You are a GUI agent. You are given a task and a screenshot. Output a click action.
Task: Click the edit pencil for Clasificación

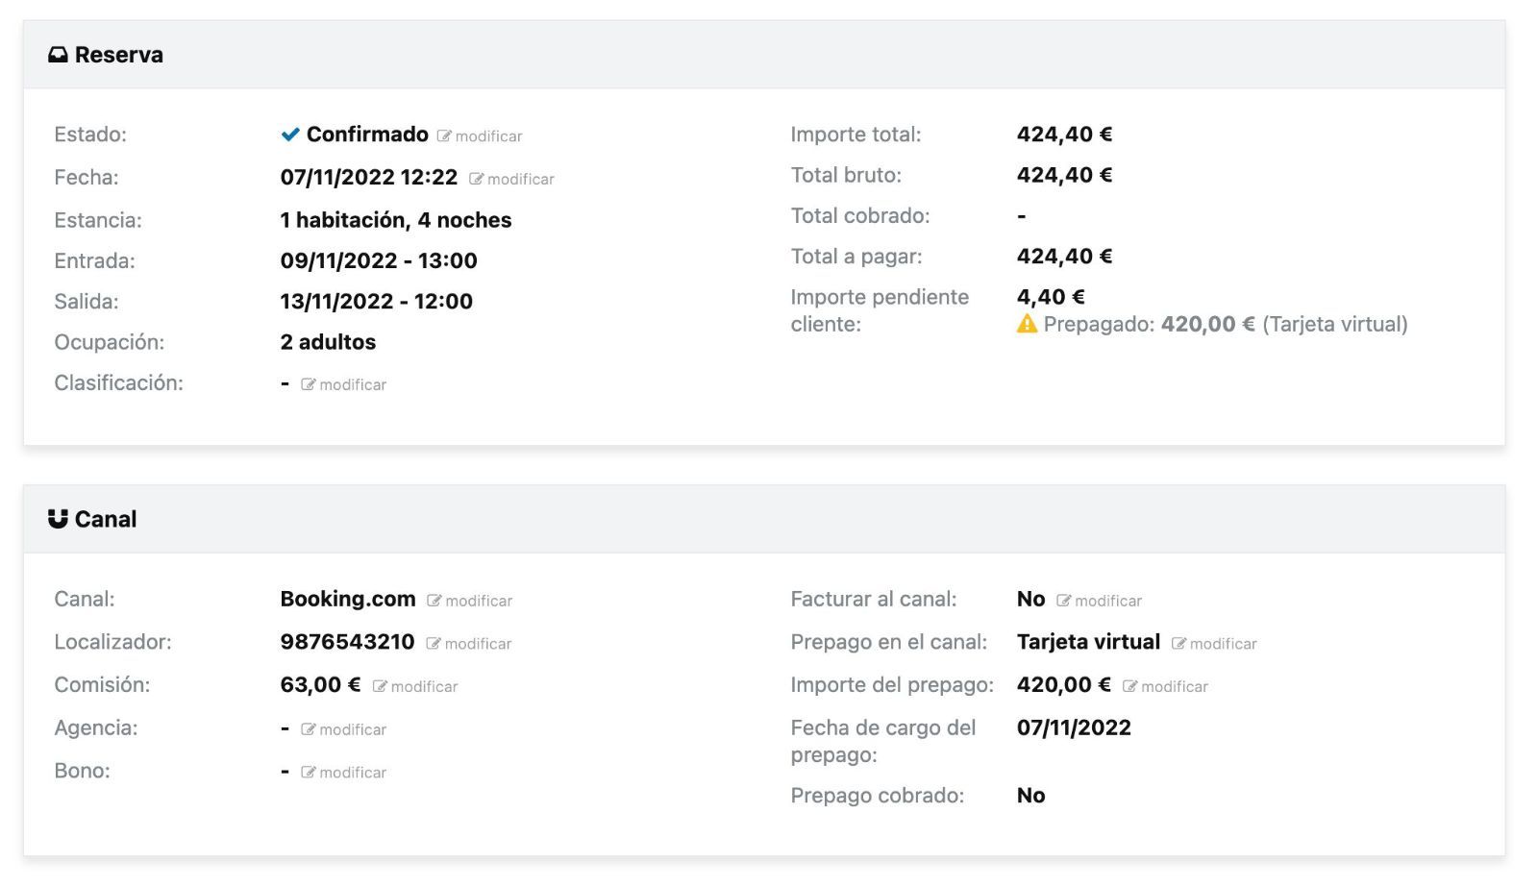coord(309,384)
